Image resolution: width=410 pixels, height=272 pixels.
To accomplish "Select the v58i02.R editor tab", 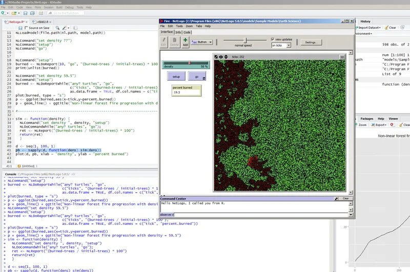I will (x=43, y=22).
